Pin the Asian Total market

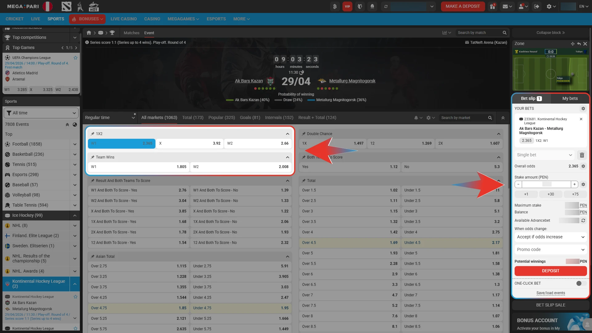point(92,257)
